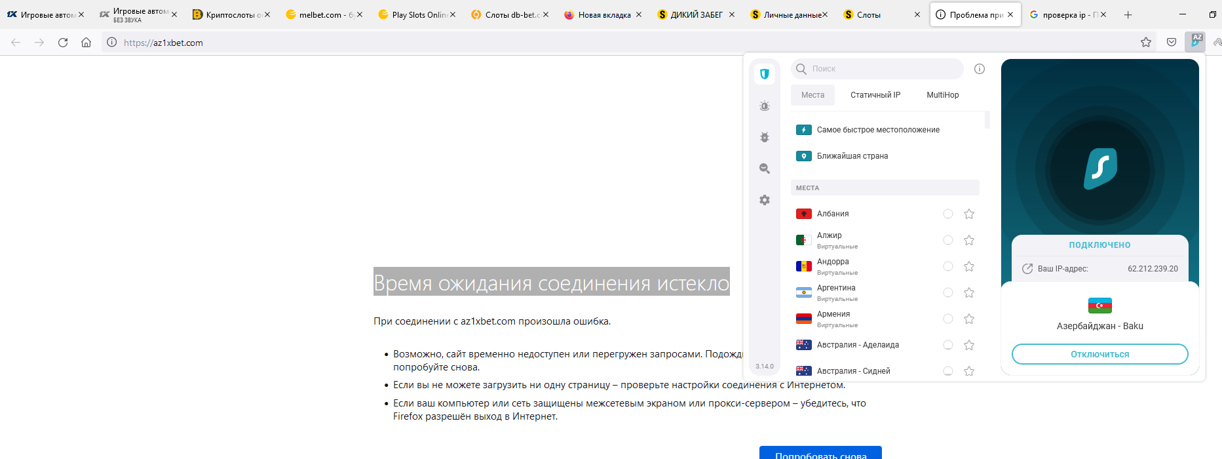The height and width of the screenshot is (459, 1222).
Task: Click the Попробовать снова button
Action: coord(820,452)
